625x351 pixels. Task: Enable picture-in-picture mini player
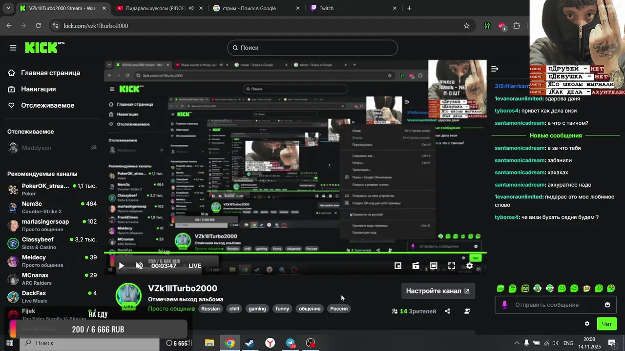click(x=398, y=266)
